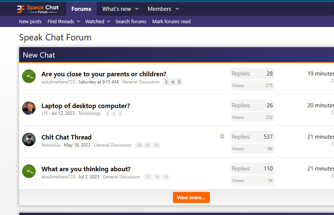Expand the Watched dropdown arrow
334x215 pixels.
108,21
